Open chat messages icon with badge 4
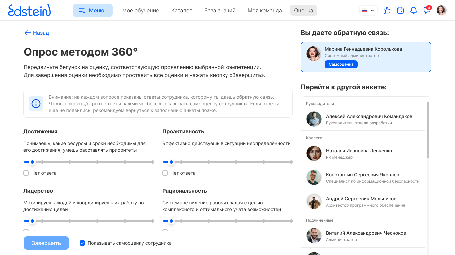Screen dimensions: 455x255 427,10
